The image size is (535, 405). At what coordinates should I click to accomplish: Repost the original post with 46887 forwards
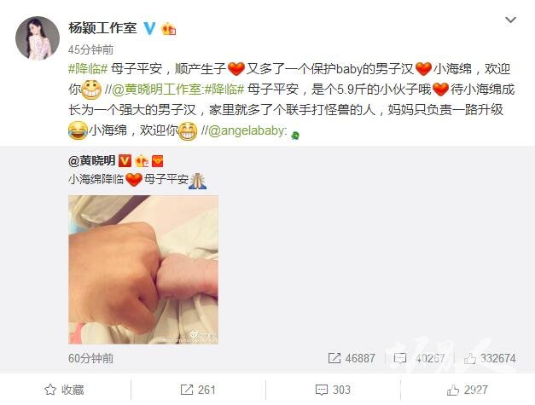[x=352, y=358]
